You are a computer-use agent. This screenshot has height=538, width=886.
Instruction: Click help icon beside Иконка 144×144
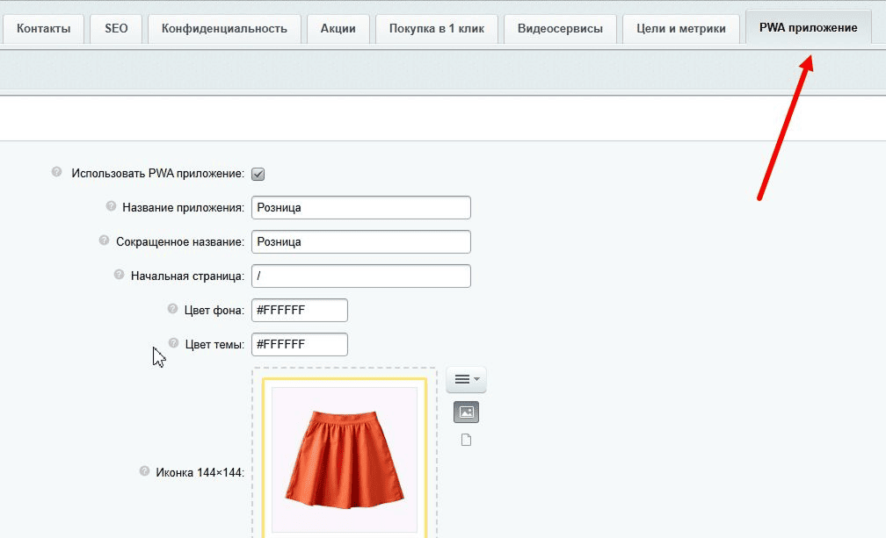click(144, 471)
